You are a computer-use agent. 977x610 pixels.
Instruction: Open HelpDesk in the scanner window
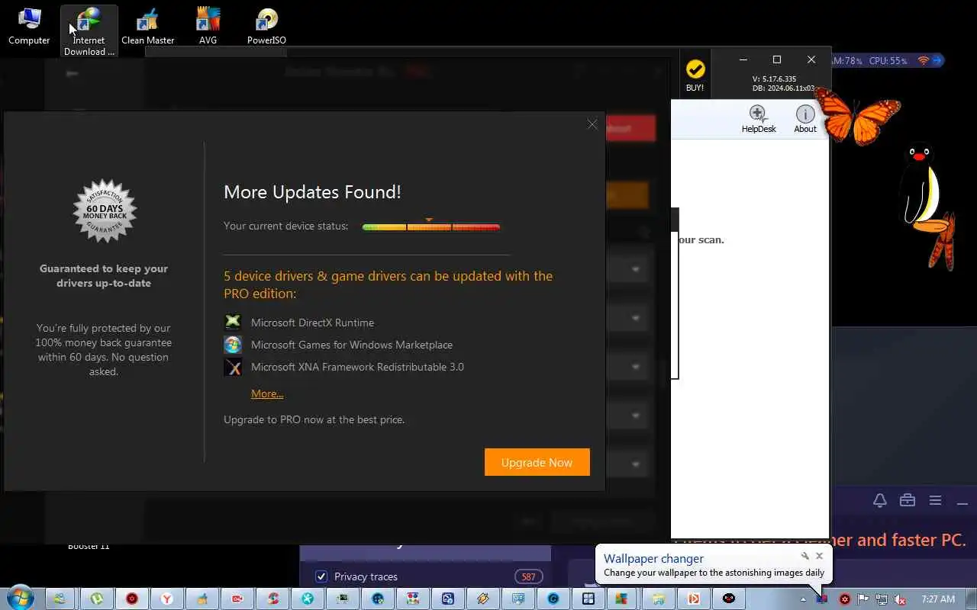click(x=758, y=119)
